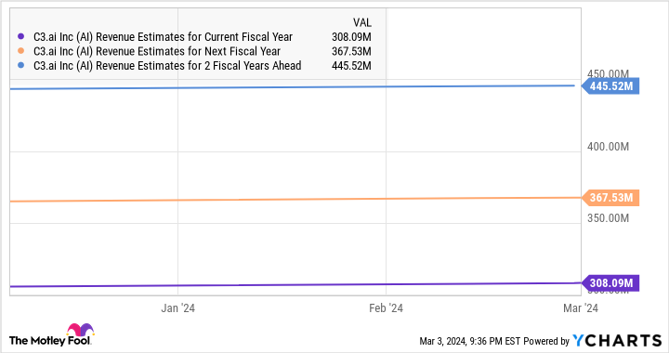
Task: Click the purple legend dot for Current Fiscal Year
Action: click(x=20, y=36)
